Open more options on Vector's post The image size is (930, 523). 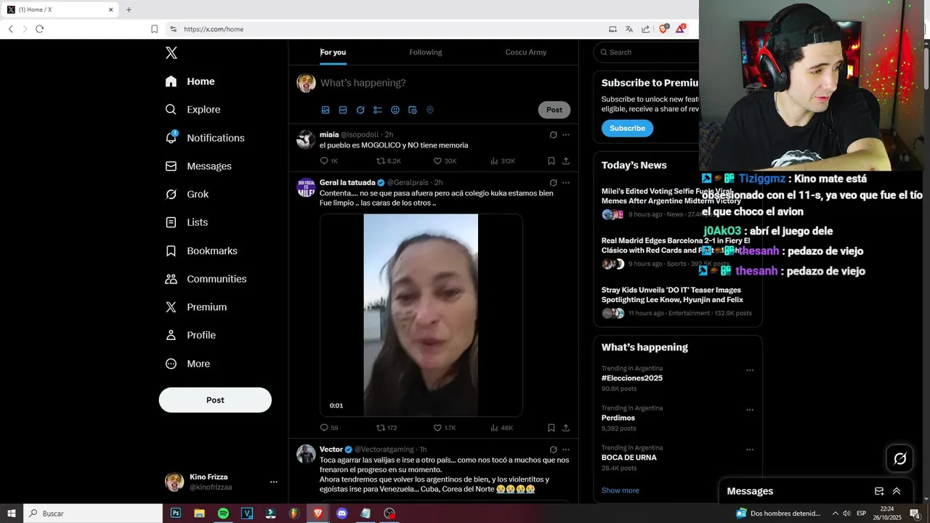[x=566, y=450]
